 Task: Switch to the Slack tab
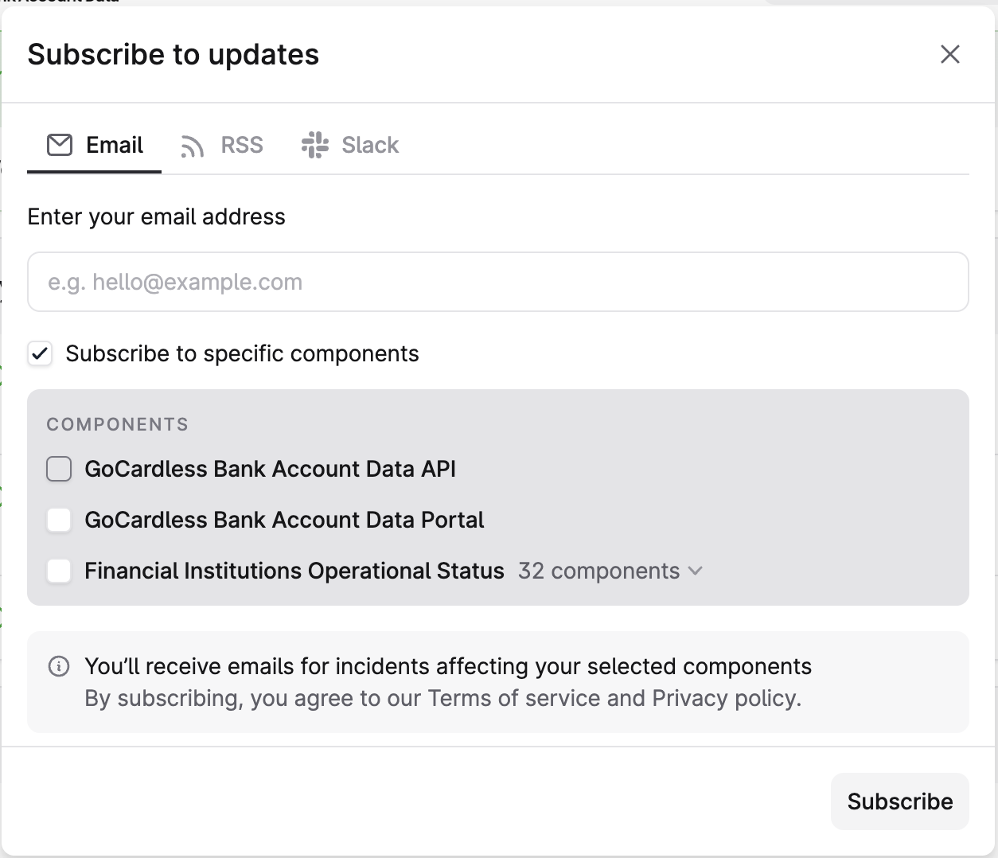[370, 145]
